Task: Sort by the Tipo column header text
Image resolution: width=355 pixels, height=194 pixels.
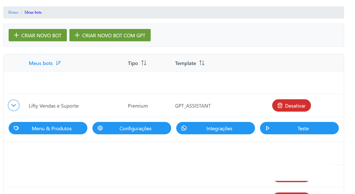Action: tap(133, 63)
